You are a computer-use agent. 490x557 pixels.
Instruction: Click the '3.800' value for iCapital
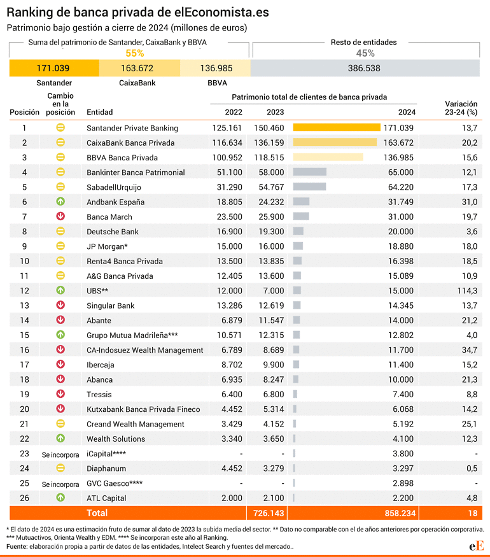coord(403,454)
